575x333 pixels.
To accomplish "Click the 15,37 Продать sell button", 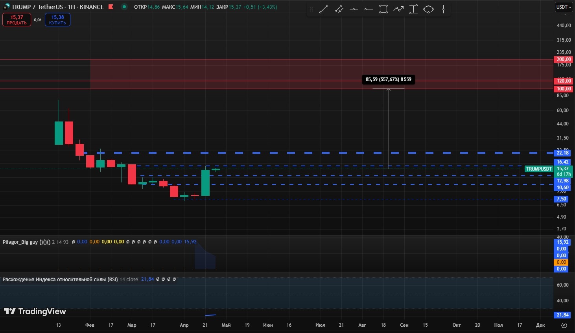I will tap(17, 20).
